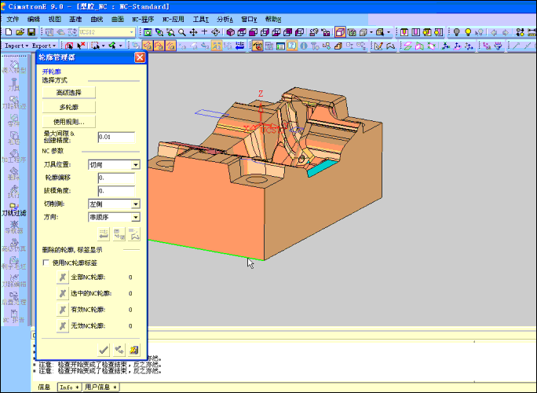
Task: Click the NC 报告 sidebar icon
Action: 13,316
